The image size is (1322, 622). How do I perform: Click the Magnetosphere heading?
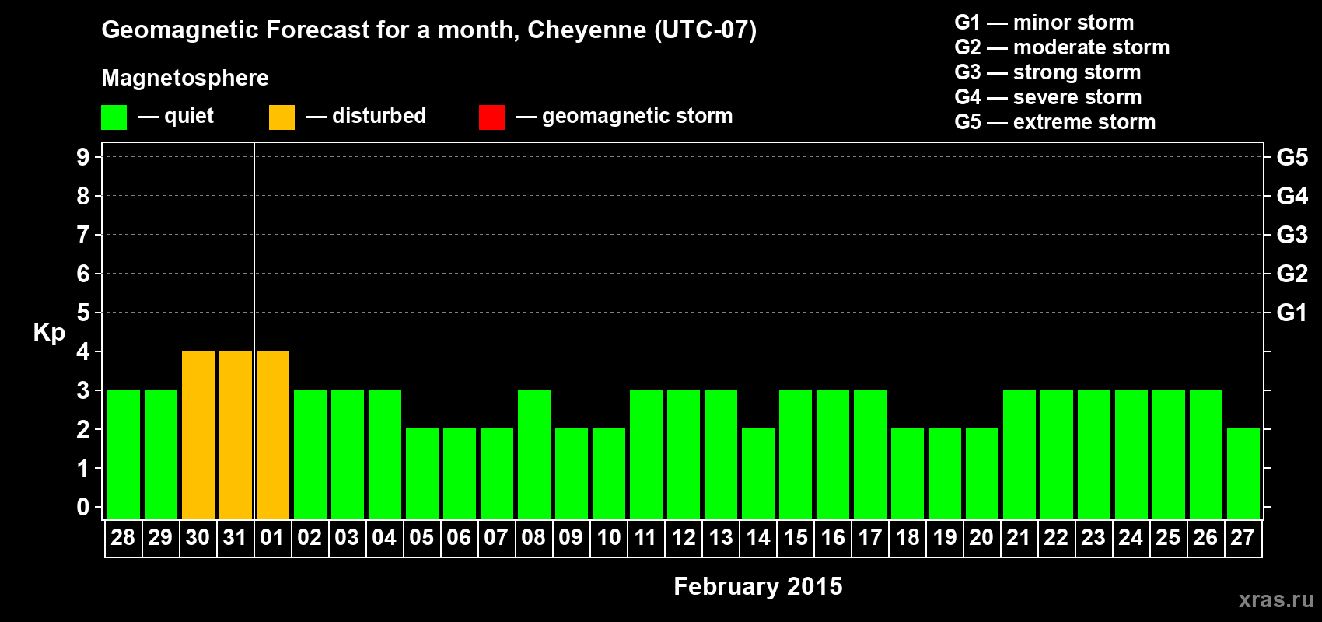(185, 79)
